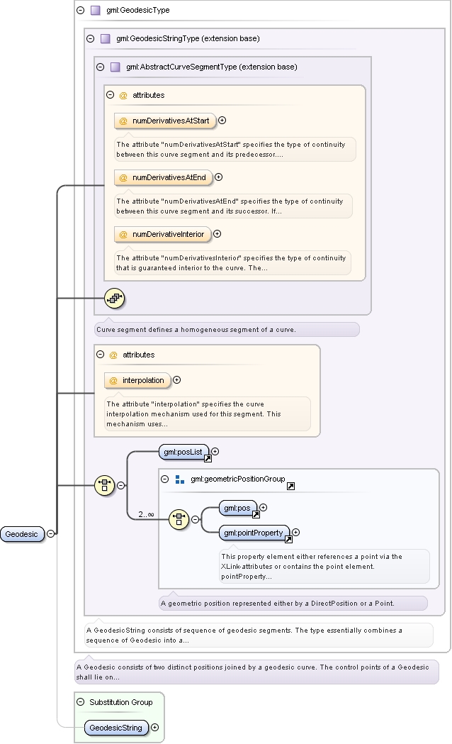Collapse the Substitution Group section
Viewport: 452px width, 744px height.
click(81, 701)
